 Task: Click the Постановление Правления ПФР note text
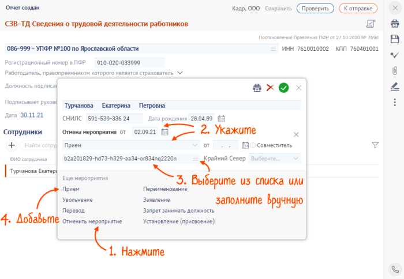[319, 37]
